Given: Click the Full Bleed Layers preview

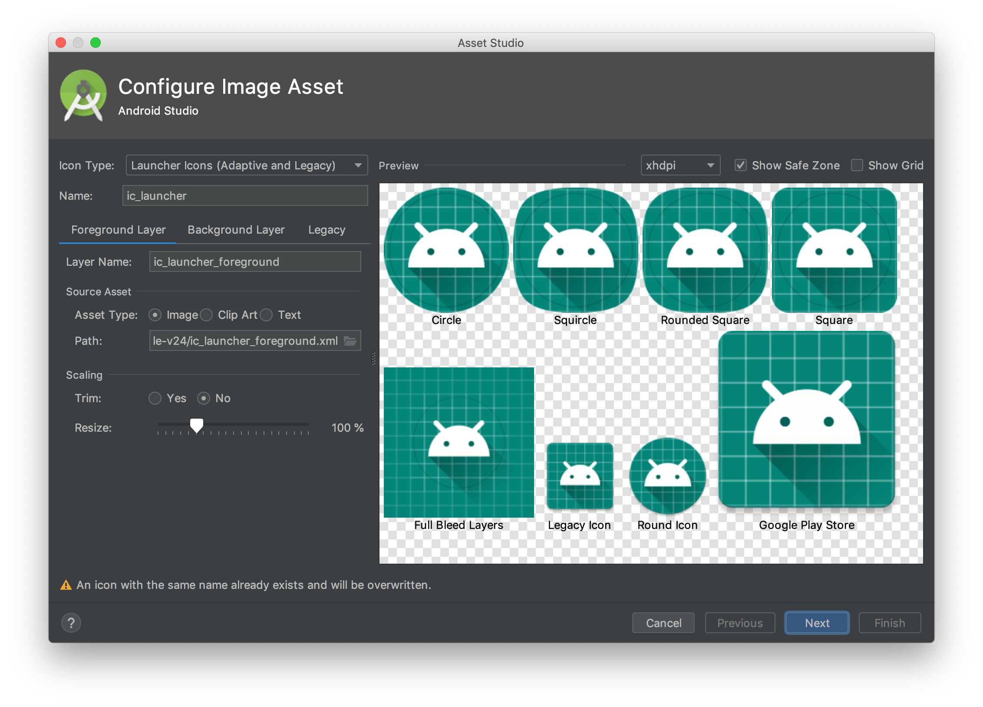Looking at the screenshot, I should tap(459, 443).
